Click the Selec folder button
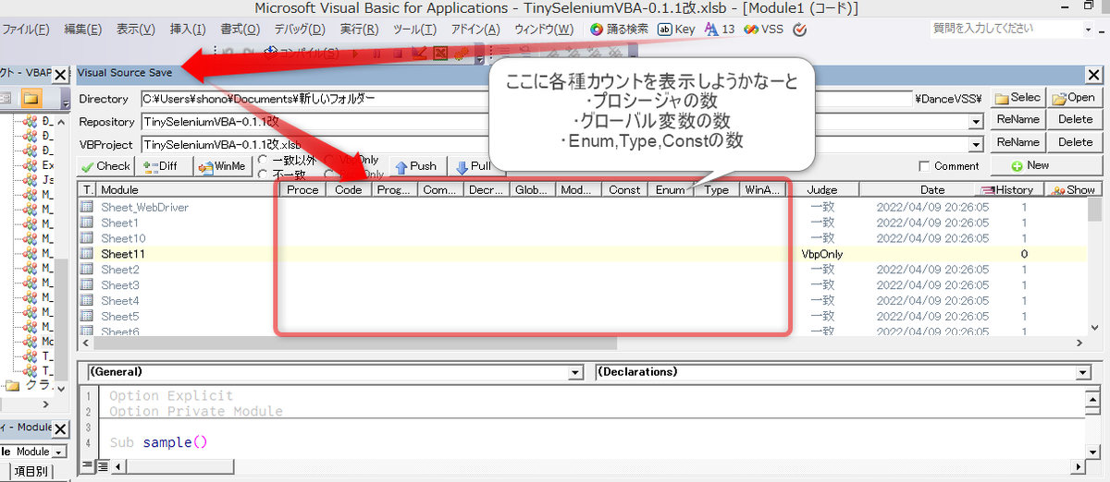 1017,97
